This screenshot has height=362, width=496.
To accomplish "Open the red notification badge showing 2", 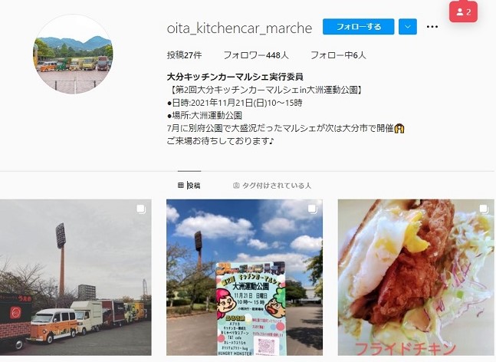I will pyautogui.click(x=463, y=12).
